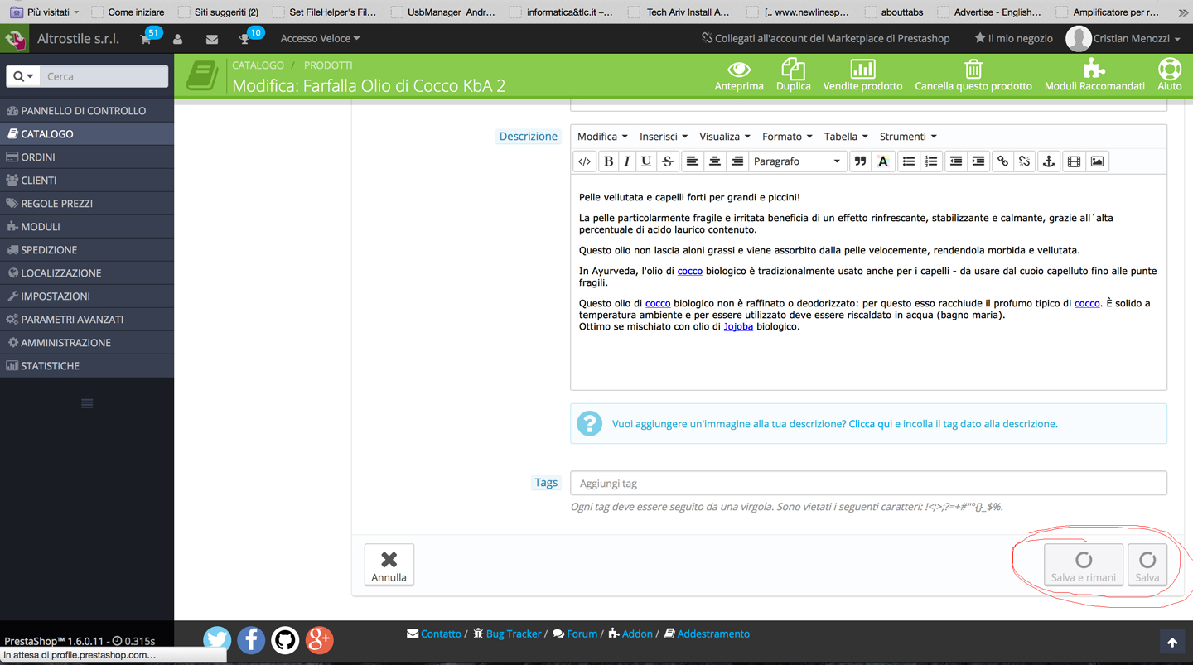Screen dimensions: 1193x665
Task: Center align the description text
Action: 714,161
